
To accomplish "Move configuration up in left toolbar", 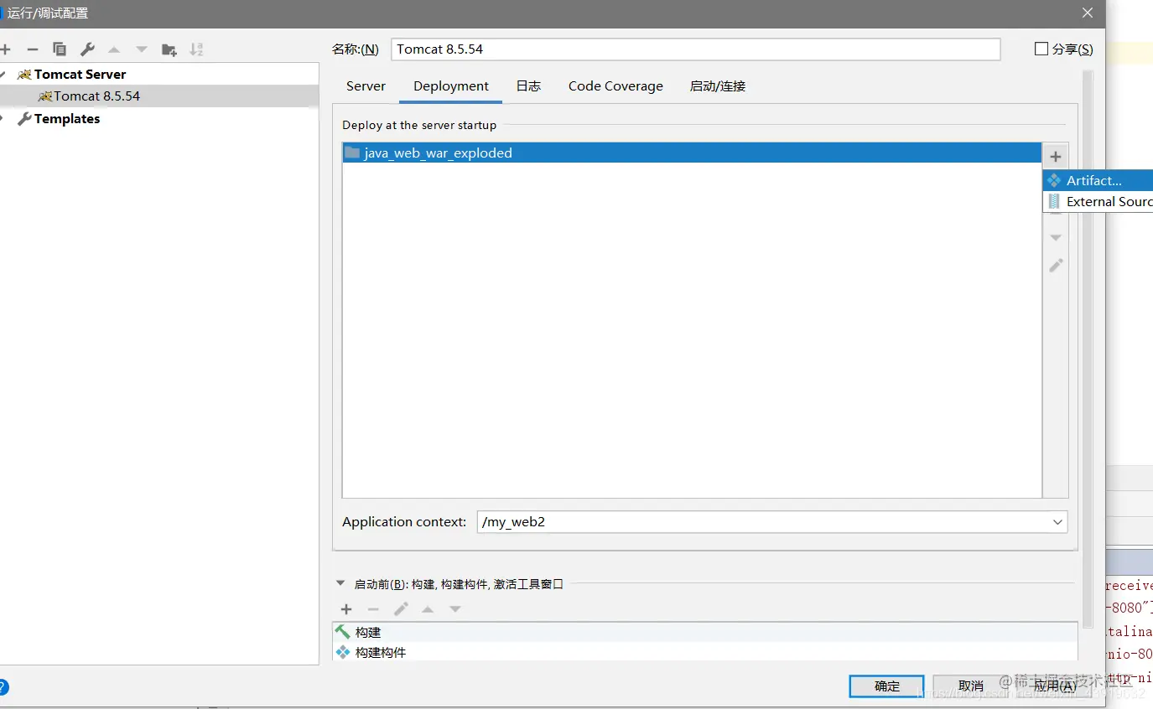I will (114, 49).
